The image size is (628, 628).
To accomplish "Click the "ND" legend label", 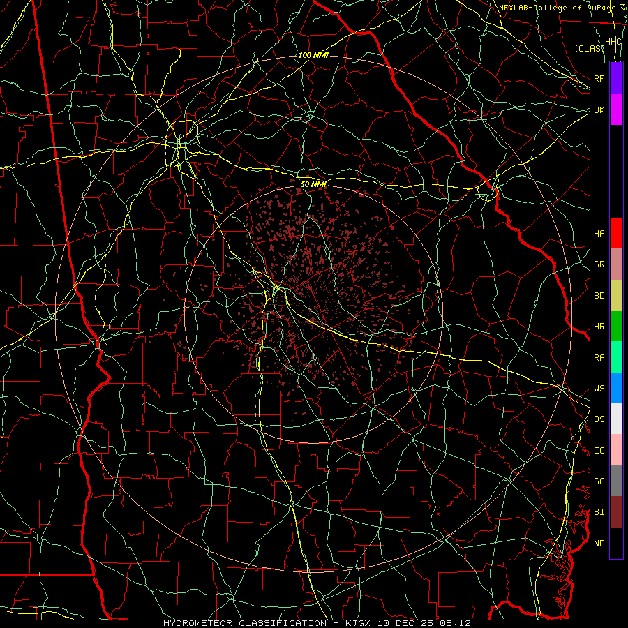I will pos(599,544).
